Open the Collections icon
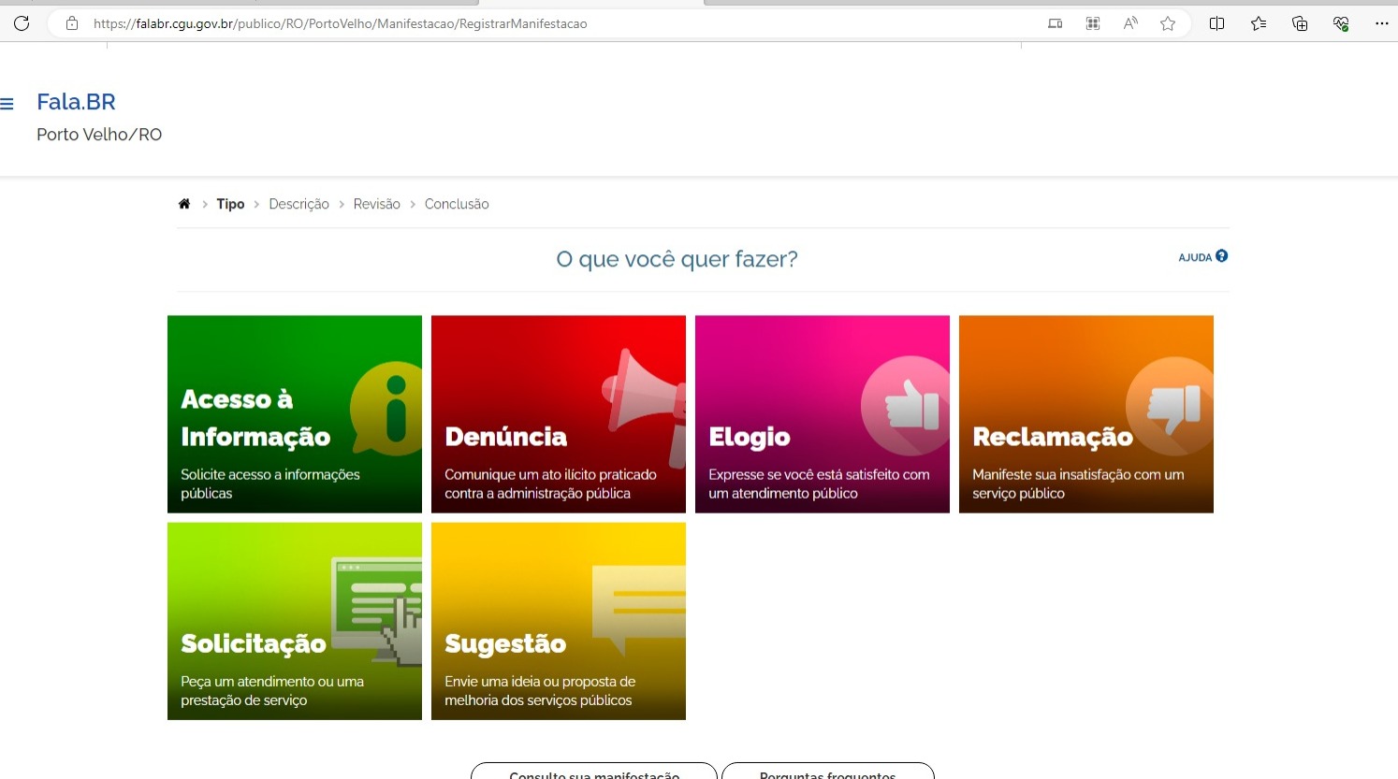 1300,23
